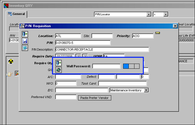The height and width of the screenshot is (125, 195).
Task: Click the Require Date field 01/27/2008
Action: [x=65, y=56]
